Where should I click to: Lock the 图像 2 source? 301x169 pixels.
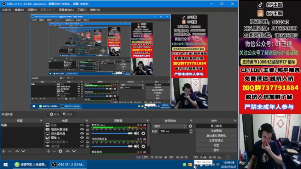coord(87,137)
